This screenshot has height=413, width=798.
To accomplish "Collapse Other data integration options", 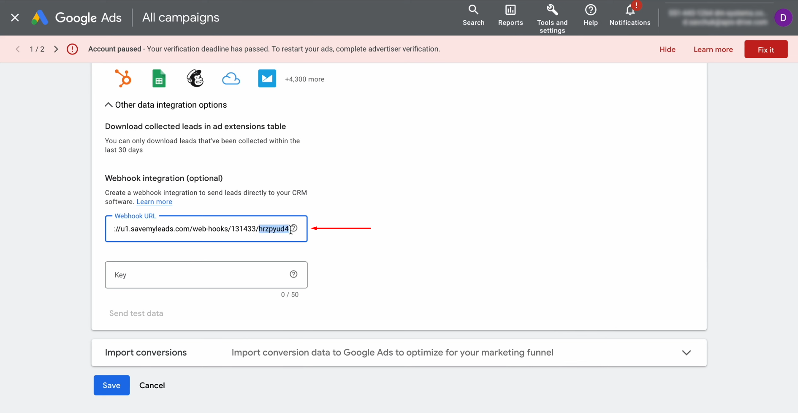I will click(x=166, y=105).
